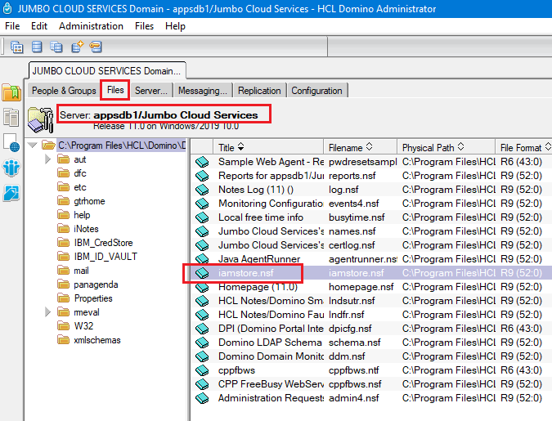
Task: Open the File menu
Action: (12, 26)
